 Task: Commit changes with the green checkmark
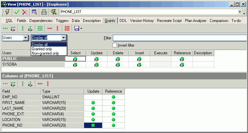tap(17, 12)
